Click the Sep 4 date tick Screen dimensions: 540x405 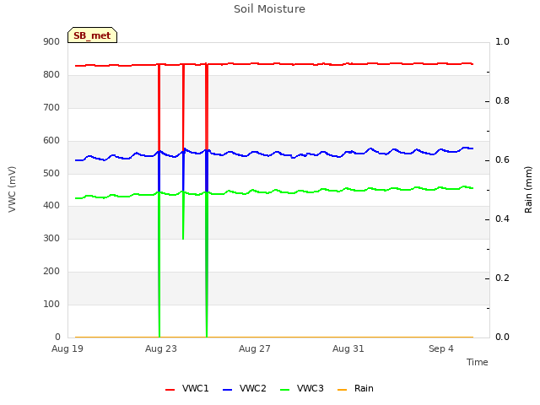[x=441, y=348]
